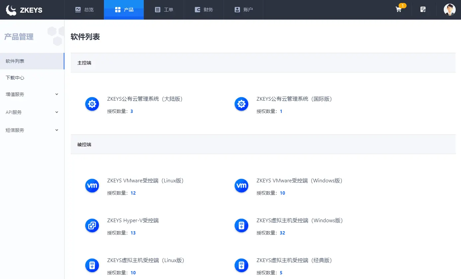The image size is (461, 279).
Task: Switch to the 总览 tab
Action: 84,10
